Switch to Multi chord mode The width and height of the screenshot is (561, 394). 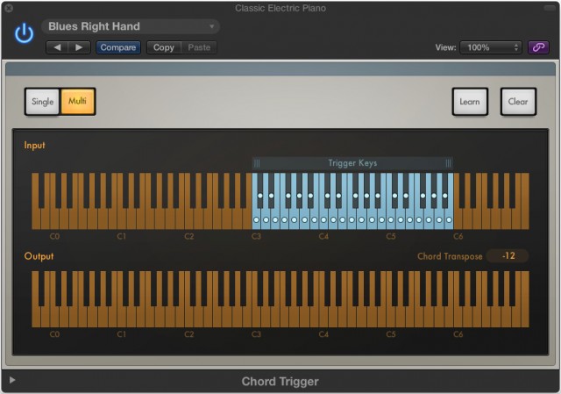[x=77, y=102]
